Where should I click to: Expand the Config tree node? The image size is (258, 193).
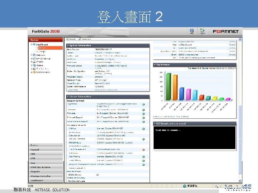(32, 62)
